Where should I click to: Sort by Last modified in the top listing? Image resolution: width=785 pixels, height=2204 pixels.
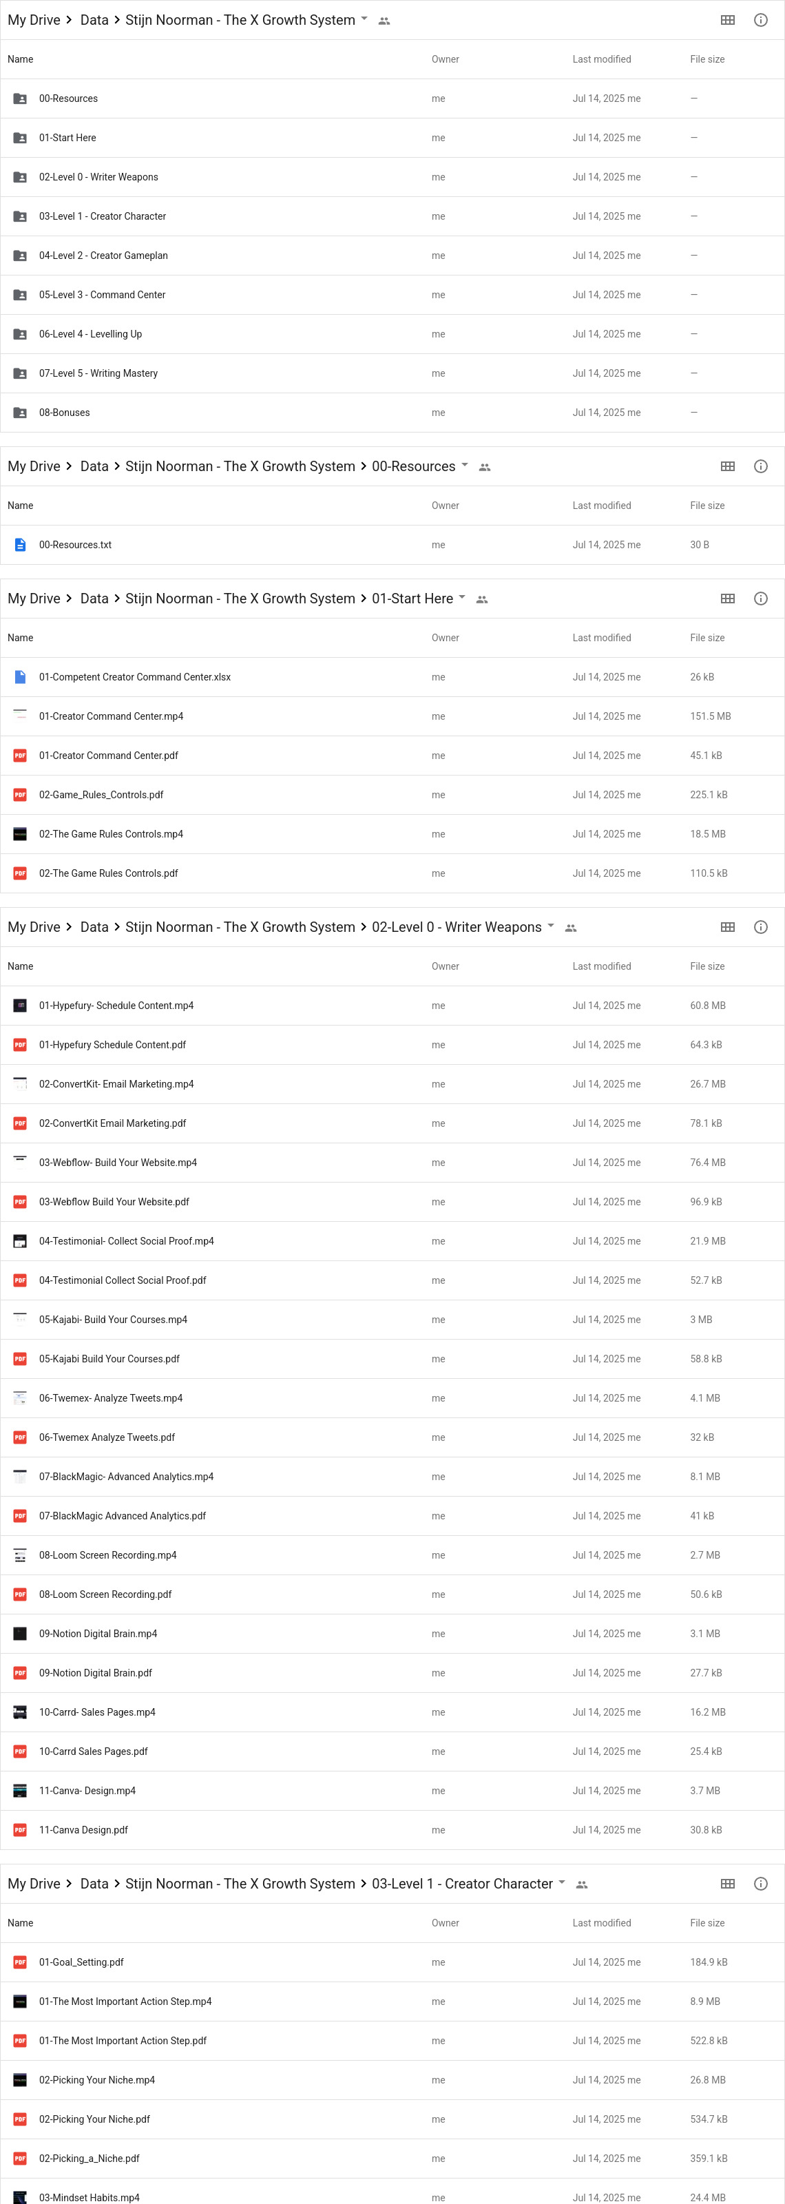pyautogui.click(x=601, y=59)
